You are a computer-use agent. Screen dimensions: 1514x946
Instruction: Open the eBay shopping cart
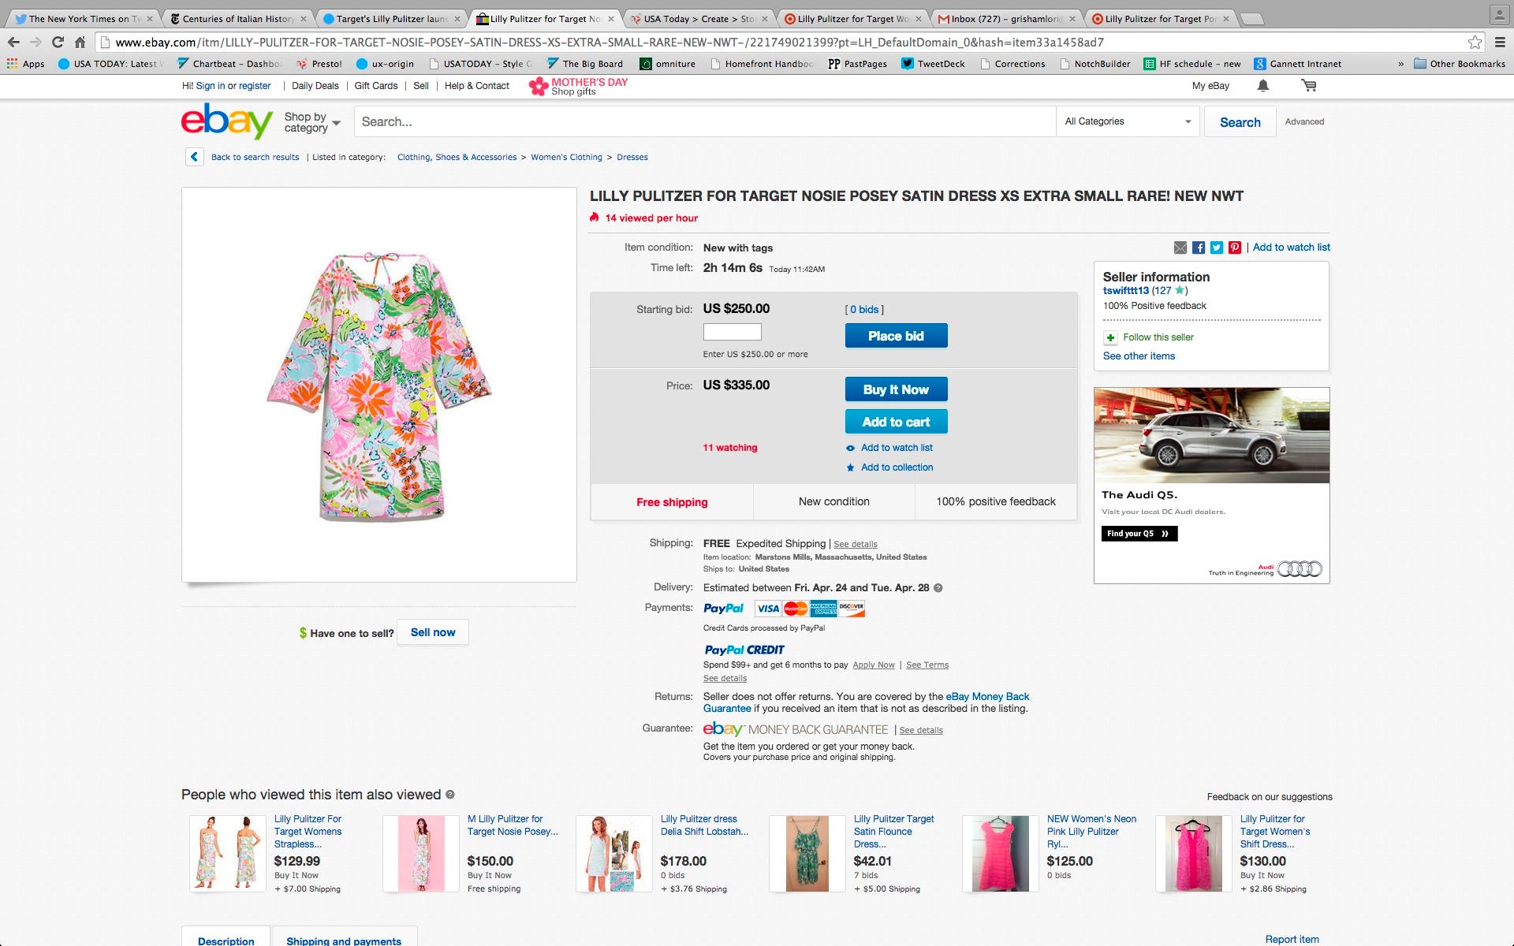coord(1309,85)
